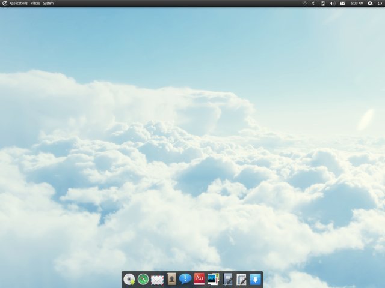Open the Wi-Fi network indicator
Screen dimensions: 385x288
[305, 3]
